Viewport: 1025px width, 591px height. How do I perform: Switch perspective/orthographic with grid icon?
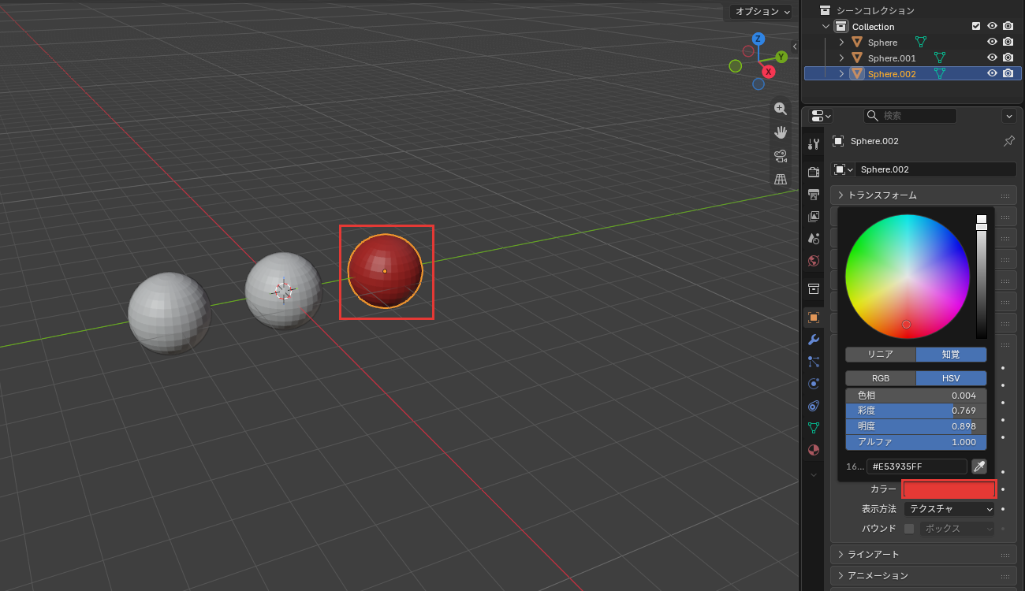[781, 179]
